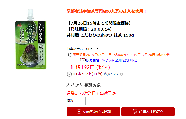Click the calendar notification icon
The image size is (186, 119).
pos(83,60)
